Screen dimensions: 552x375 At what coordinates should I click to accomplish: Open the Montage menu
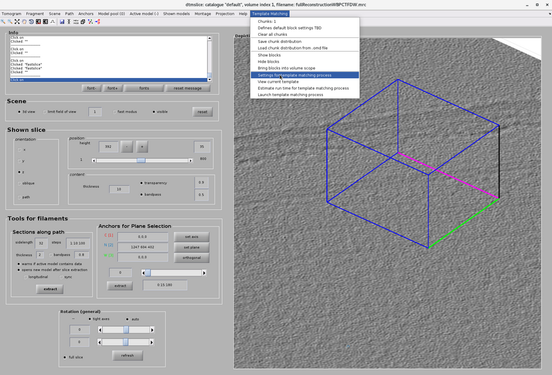203,14
